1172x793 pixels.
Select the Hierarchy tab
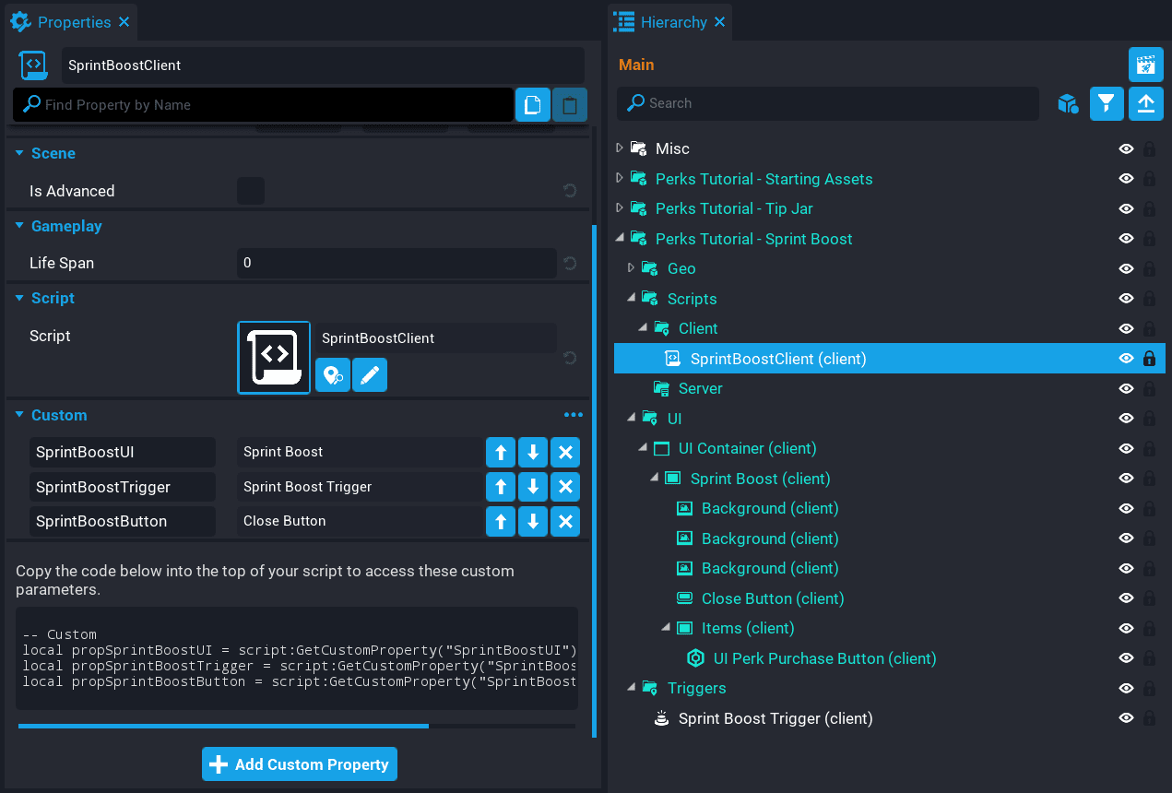click(671, 21)
